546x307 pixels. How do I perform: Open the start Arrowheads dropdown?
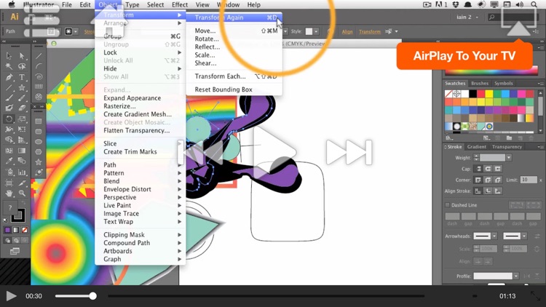click(494, 236)
